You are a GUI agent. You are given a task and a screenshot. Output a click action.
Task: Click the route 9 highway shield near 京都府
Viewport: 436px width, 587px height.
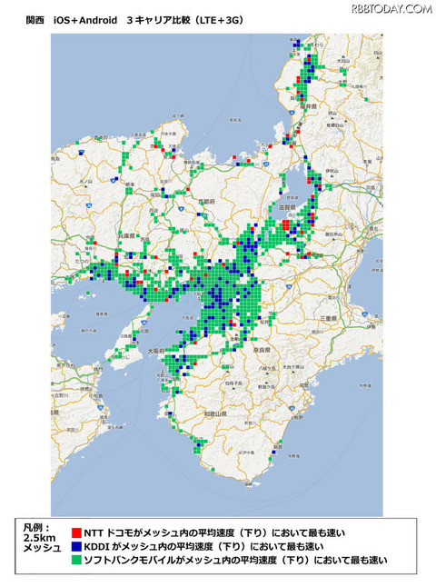[x=181, y=208]
